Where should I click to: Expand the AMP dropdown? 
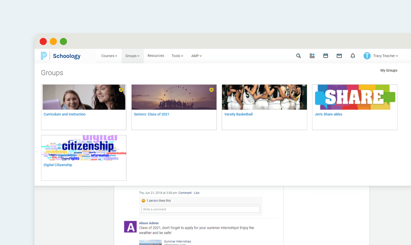196,56
